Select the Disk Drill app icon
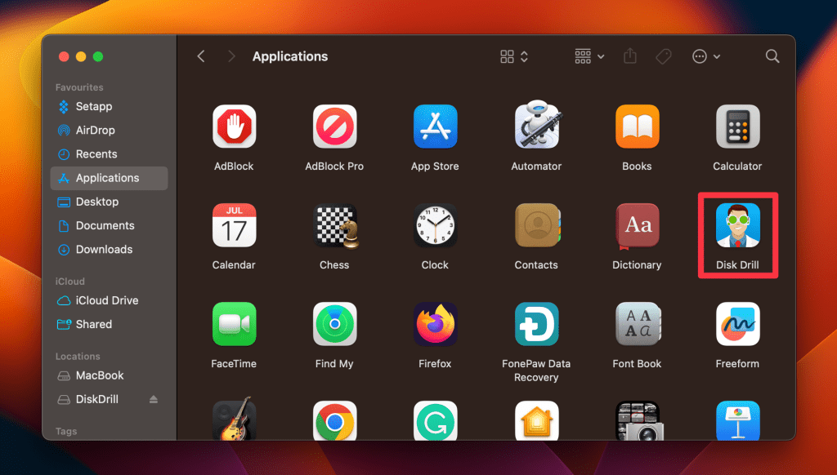 (738, 225)
